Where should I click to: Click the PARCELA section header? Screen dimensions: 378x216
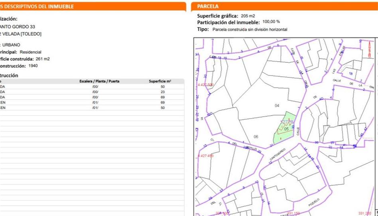[x=208, y=6]
